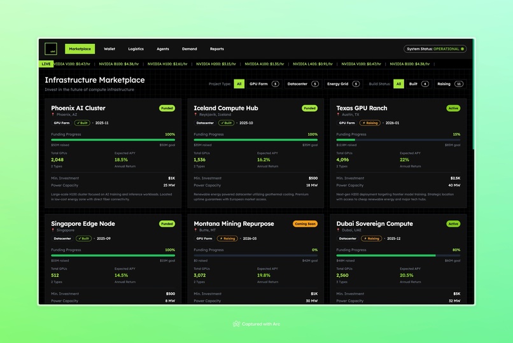Open the Demand tab
Viewport: 513px width, 343px height.
pos(190,49)
